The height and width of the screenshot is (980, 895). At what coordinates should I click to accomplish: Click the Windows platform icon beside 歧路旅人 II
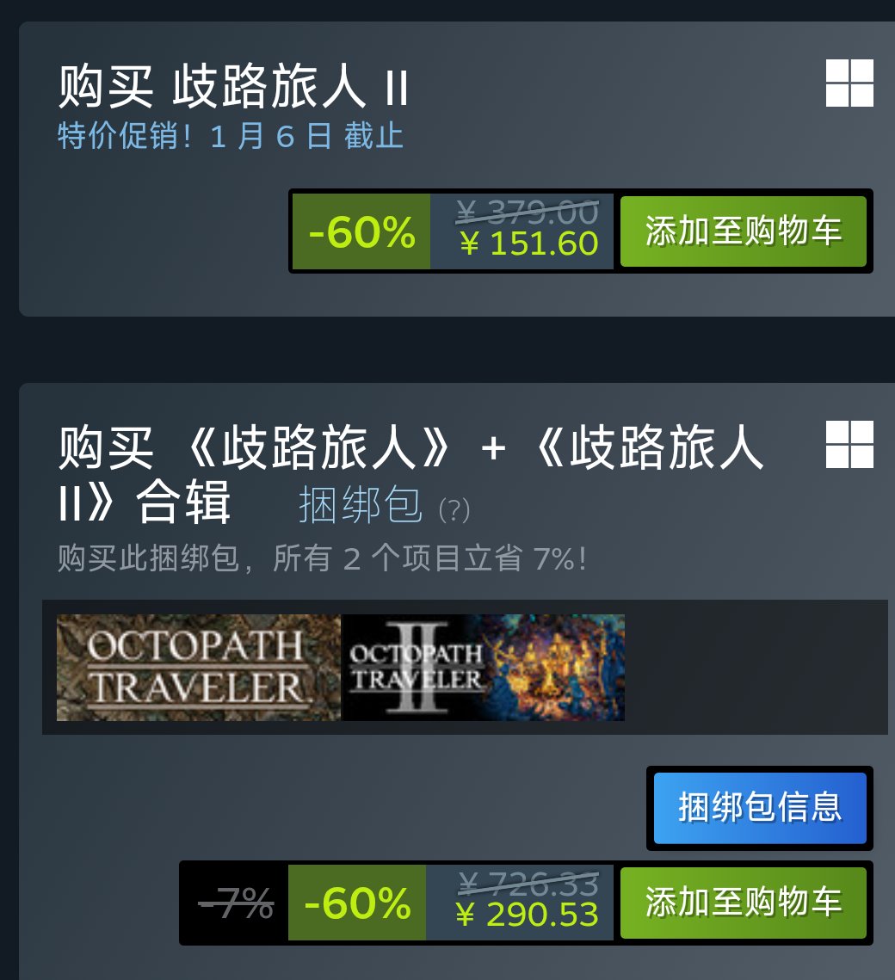tap(849, 83)
